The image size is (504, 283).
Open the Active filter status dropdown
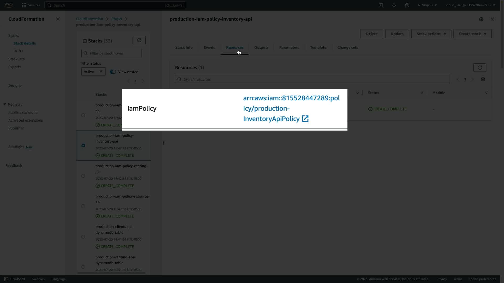(x=93, y=72)
